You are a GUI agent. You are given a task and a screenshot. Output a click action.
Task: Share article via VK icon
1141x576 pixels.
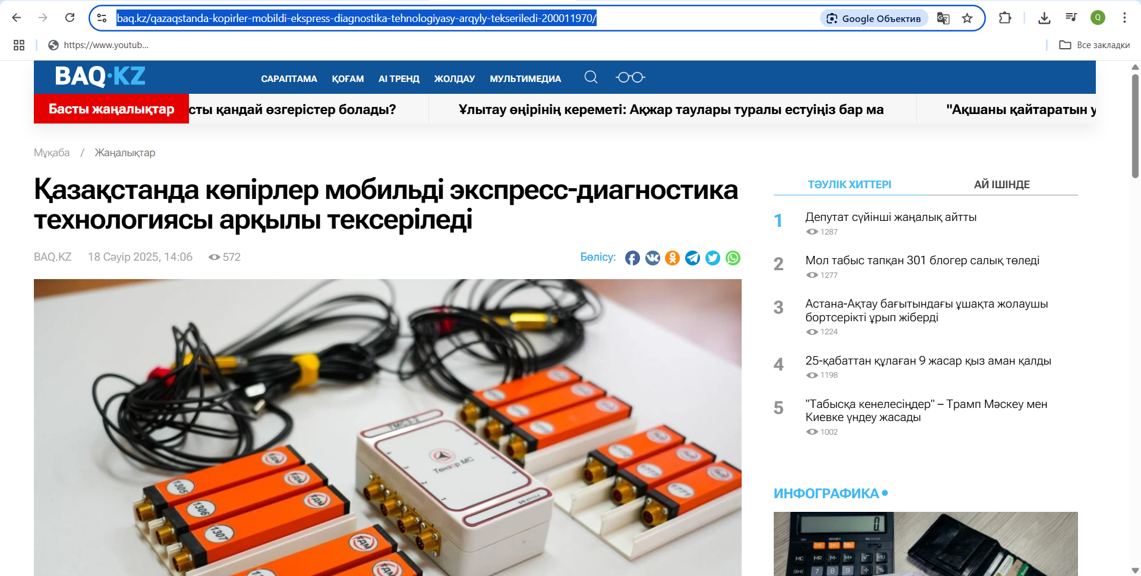[653, 258]
